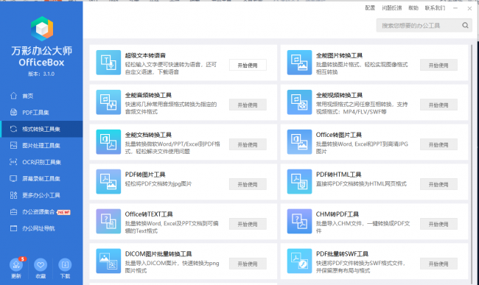Click 开始使用 for PDF转HTML工具
This screenshot has width=479, height=285.
[x=438, y=184]
